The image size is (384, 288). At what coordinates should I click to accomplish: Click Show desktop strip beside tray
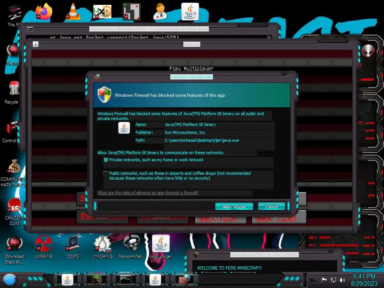click(x=305, y=280)
